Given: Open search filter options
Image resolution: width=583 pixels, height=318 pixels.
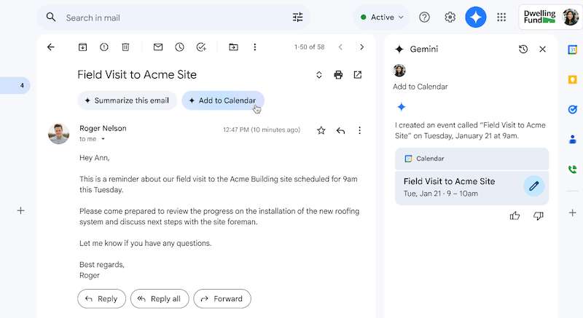Looking at the screenshot, I should pyautogui.click(x=298, y=17).
